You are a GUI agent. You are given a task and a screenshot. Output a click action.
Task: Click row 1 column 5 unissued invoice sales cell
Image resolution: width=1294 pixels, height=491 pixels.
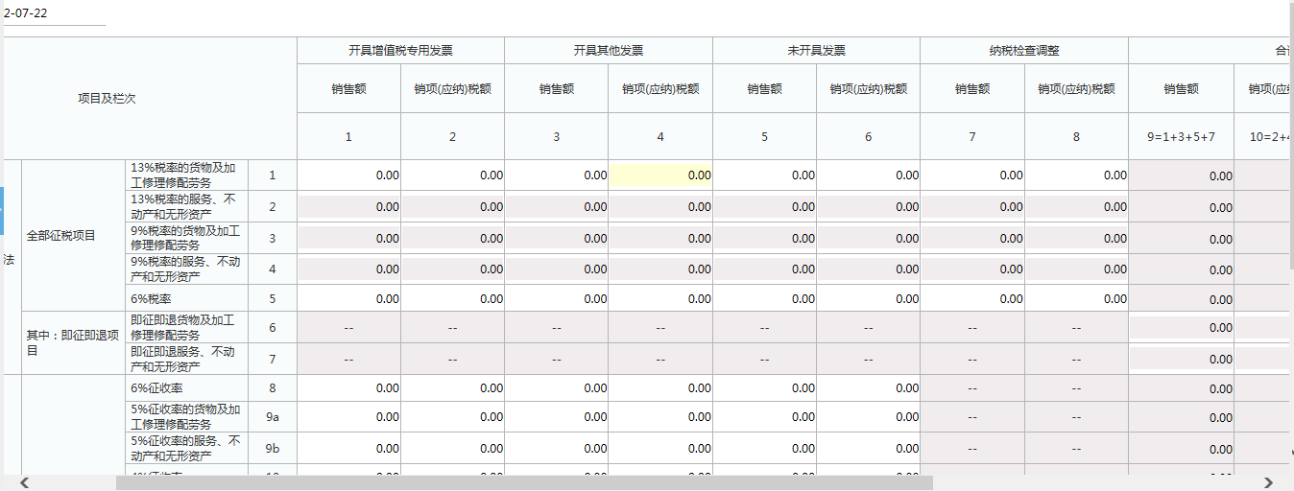click(x=765, y=175)
